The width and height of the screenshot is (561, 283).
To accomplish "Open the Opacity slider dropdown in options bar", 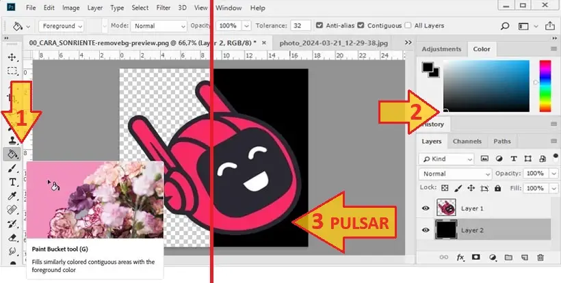I will pos(246,26).
